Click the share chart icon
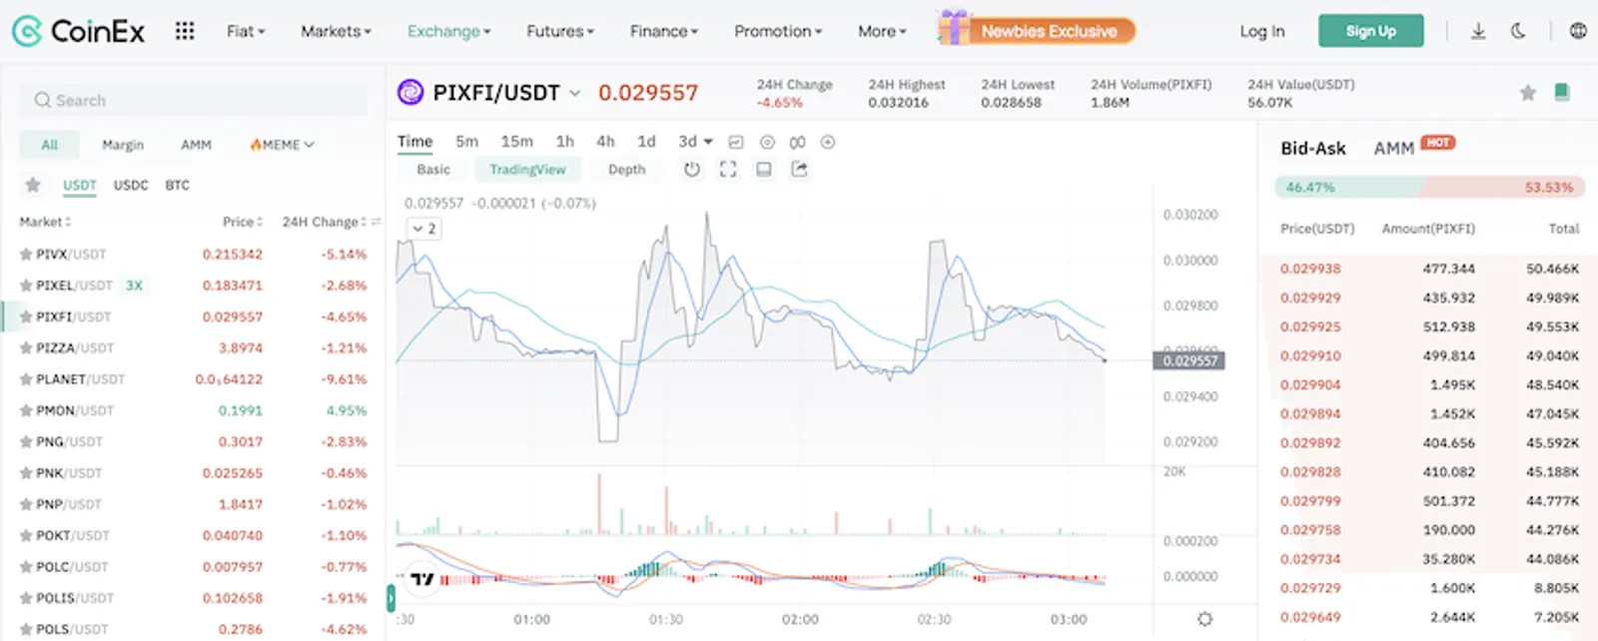Screen dimensions: 1598x641 (x=799, y=170)
